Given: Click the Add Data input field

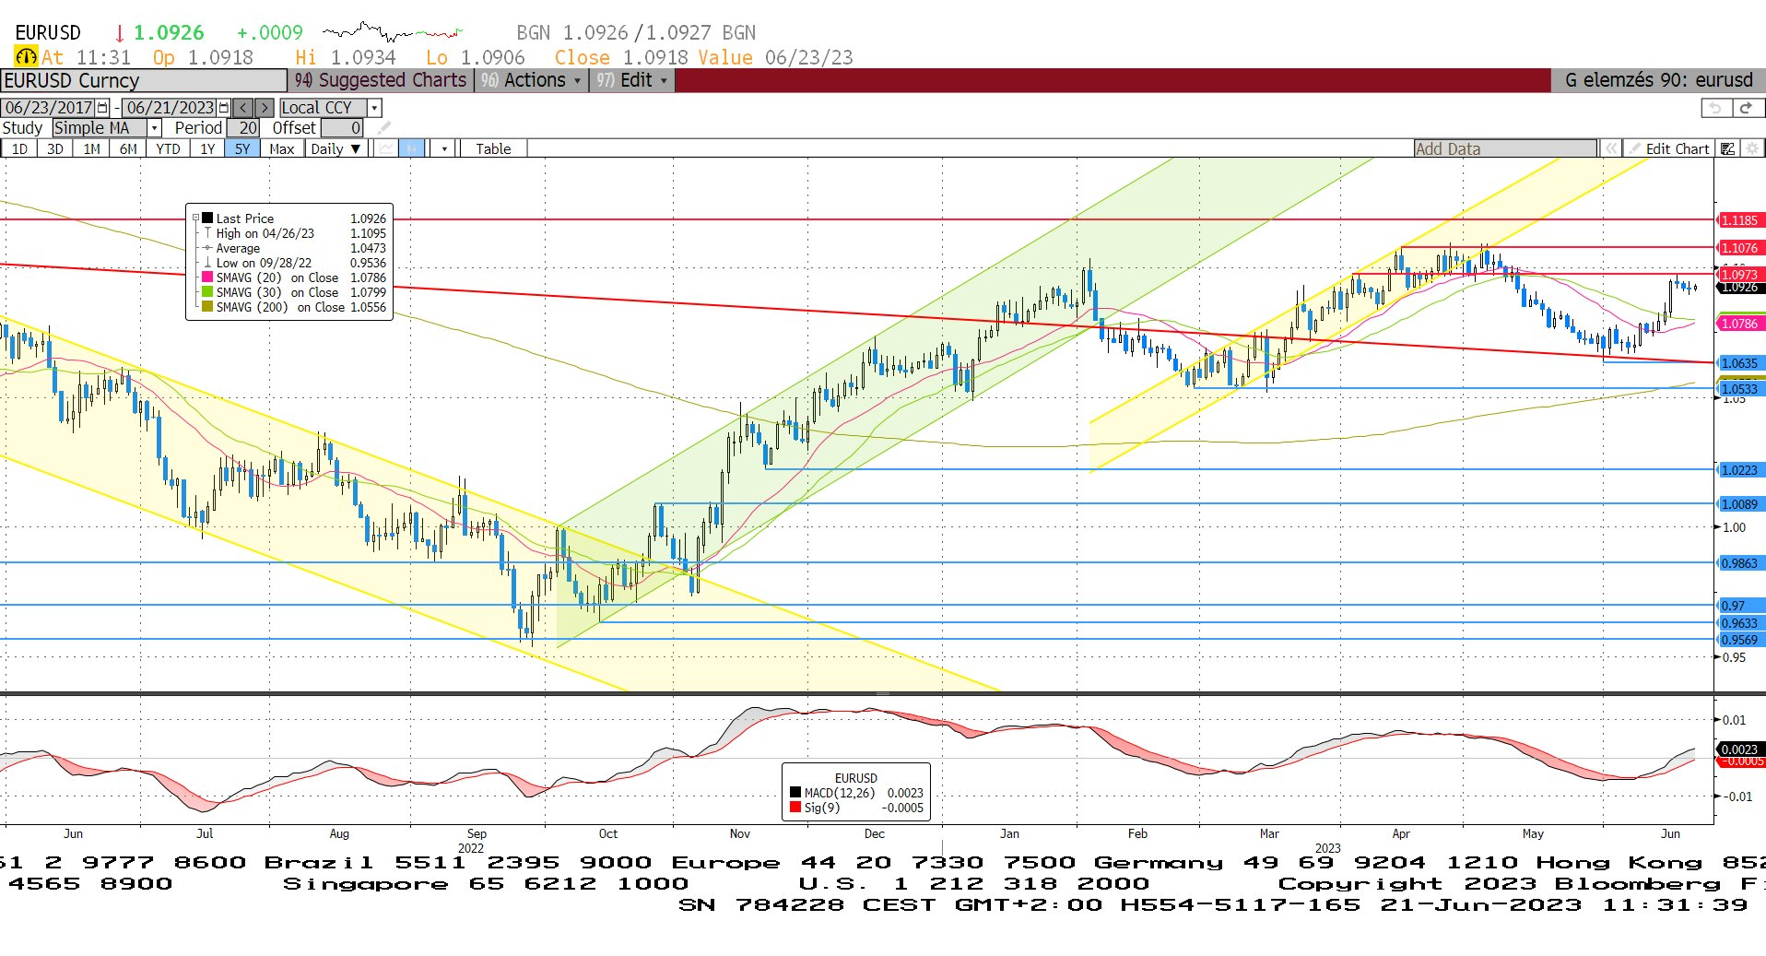Looking at the screenshot, I should click(1505, 148).
